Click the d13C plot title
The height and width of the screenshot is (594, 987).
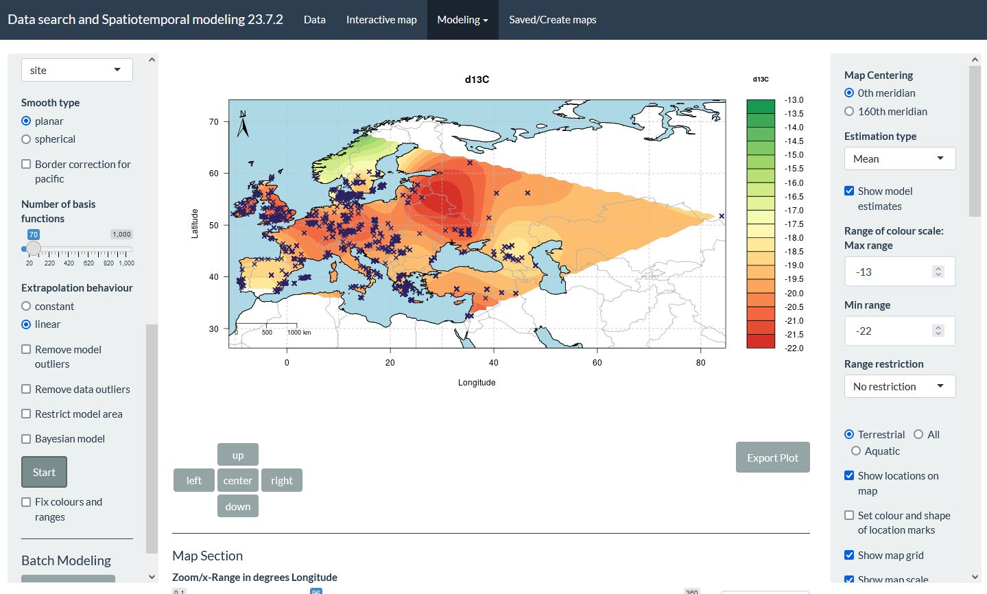pos(477,80)
